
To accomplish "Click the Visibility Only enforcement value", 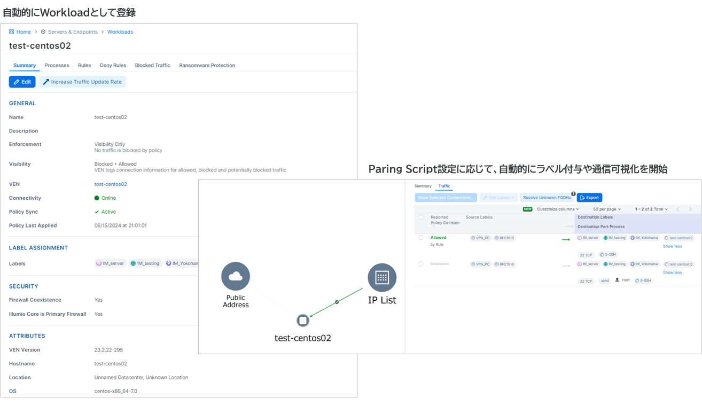I will pos(110,144).
